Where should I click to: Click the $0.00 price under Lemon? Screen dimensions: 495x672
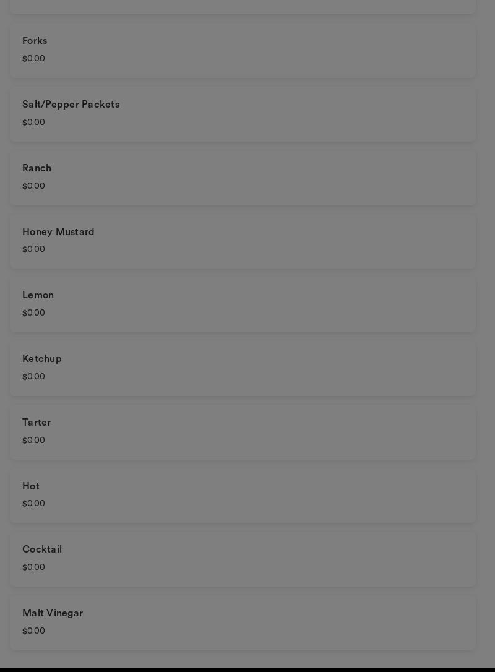(x=34, y=313)
